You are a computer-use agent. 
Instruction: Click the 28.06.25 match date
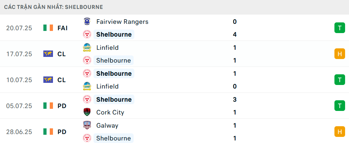point(19,132)
